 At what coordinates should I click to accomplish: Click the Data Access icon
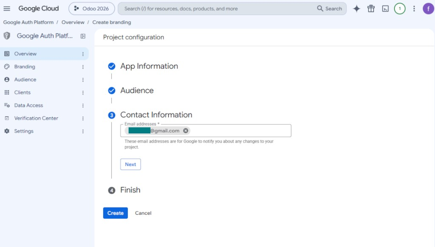pyautogui.click(x=7, y=105)
